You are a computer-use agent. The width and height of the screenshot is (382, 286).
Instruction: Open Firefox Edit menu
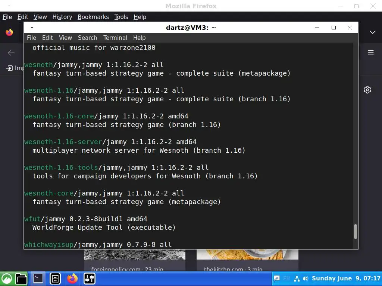pos(23,17)
